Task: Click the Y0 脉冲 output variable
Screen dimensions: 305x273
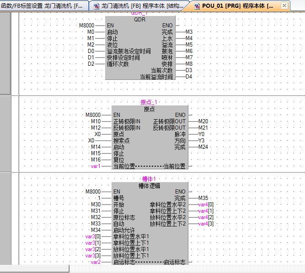Action: 202,134
